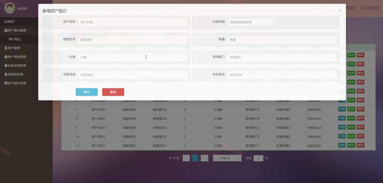Click 修改 for 资产名称3
Screen dimensions: 383x183
[x=351, y=127]
